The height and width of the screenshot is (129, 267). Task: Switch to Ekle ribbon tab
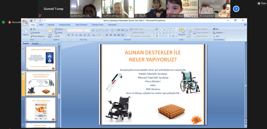pyautogui.click(x=41, y=25)
